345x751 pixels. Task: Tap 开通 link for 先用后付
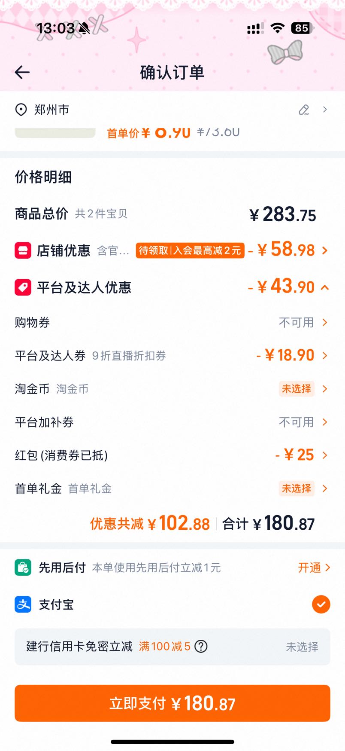coord(314,568)
